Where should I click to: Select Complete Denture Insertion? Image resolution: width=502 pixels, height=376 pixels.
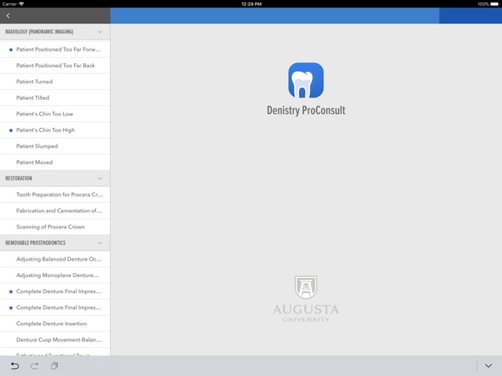coord(55,324)
